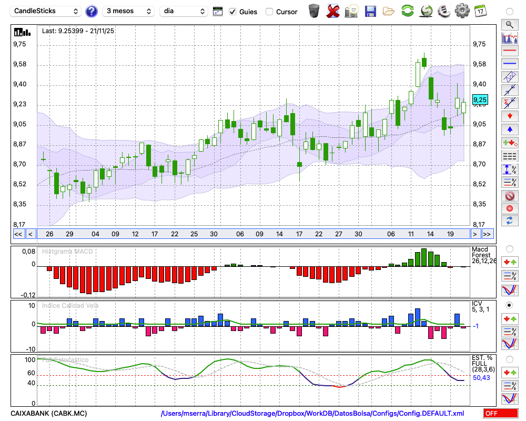526x421 pixels.
Task: Enable the Cursor checkbox
Action: point(269,12)
